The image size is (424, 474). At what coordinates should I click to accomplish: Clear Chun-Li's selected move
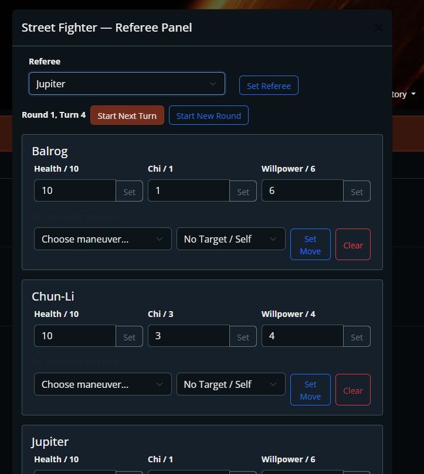click(353, 390)
